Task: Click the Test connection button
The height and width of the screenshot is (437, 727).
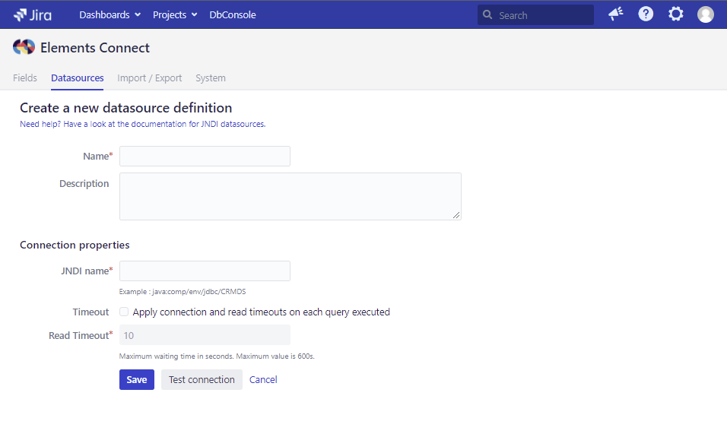Action: 202,379
